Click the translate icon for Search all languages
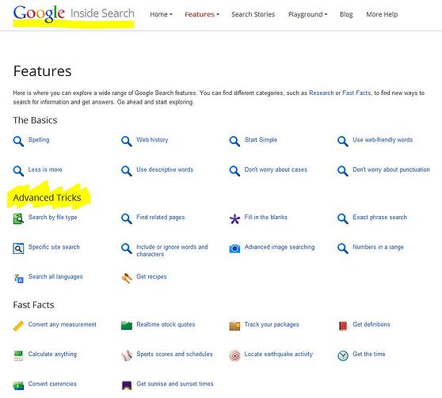 (x=18, y=279)
